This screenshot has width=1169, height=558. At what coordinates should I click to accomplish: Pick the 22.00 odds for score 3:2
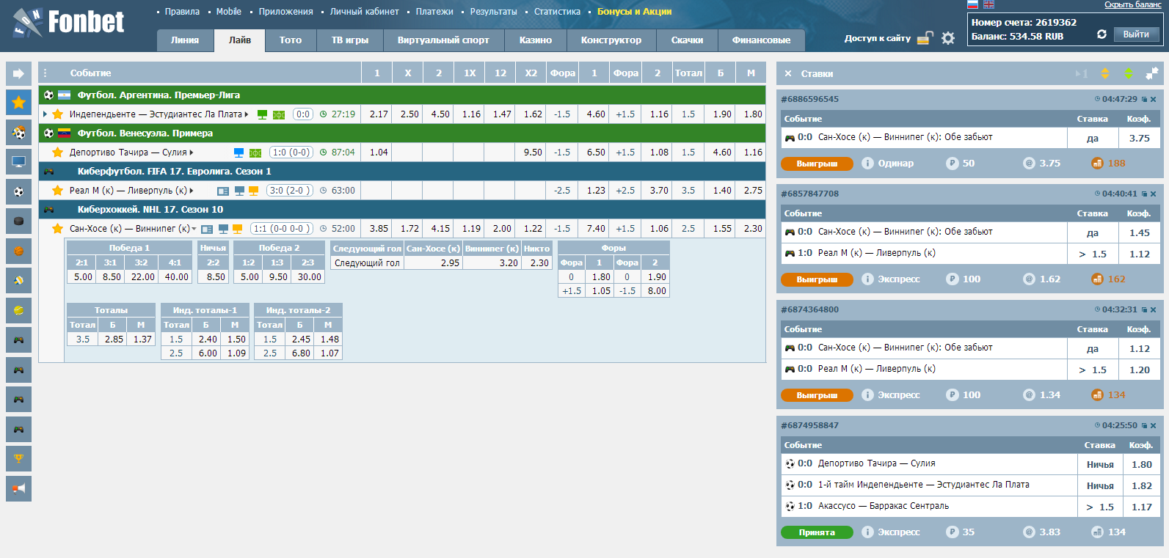(x=142, y=277)
